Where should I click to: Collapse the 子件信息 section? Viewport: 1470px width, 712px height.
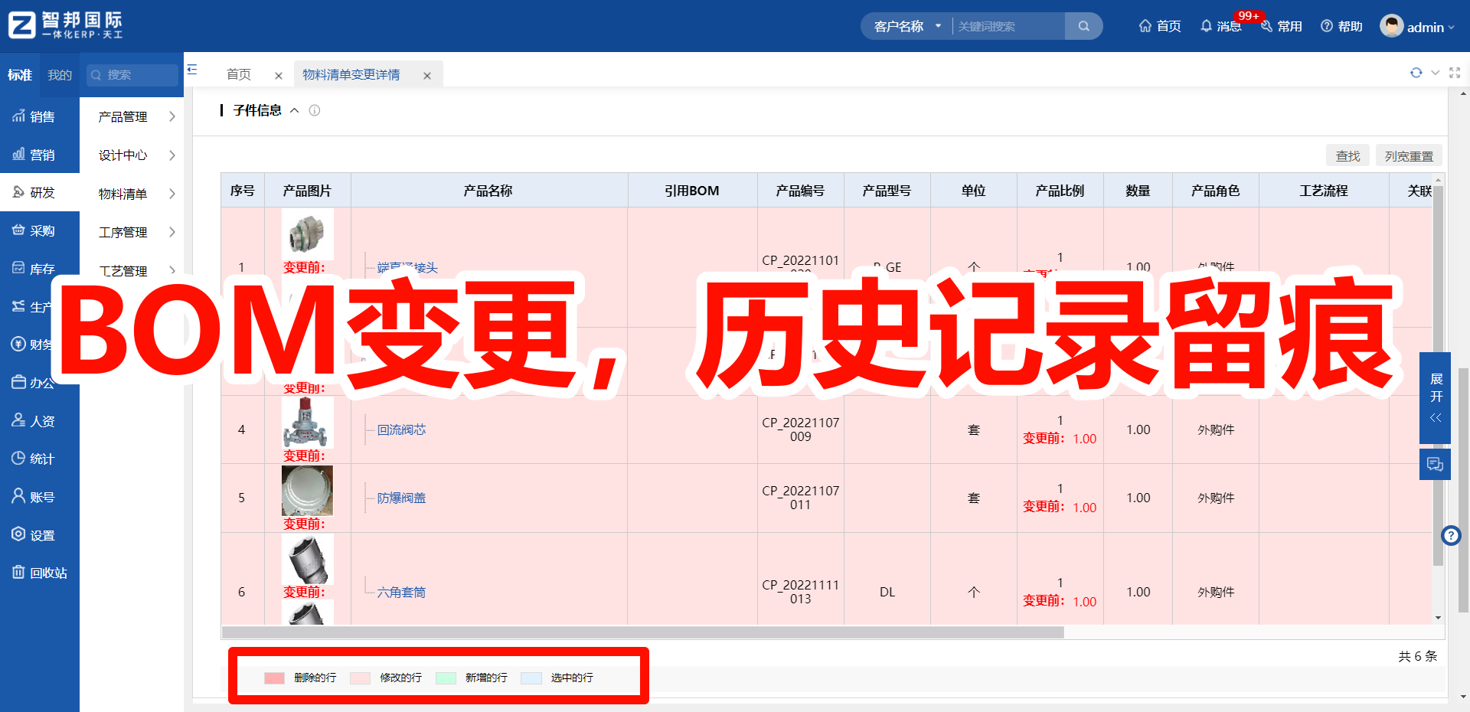[295, 110]
